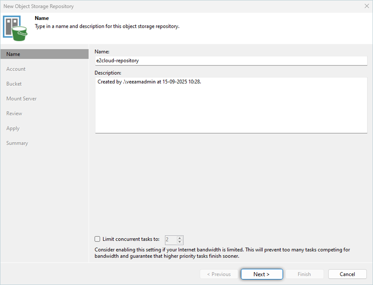Jump to the Review wizard step
Screen dimensions: 373x285
pyautogui.click(x=14, y=113)
